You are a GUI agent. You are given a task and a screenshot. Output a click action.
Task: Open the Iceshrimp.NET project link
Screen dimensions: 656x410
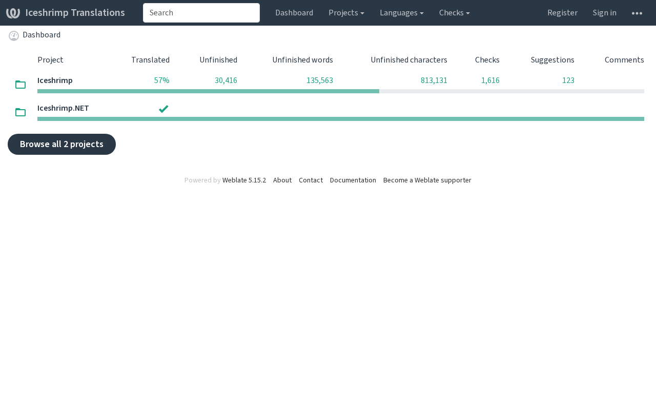[x=63, y=108]
